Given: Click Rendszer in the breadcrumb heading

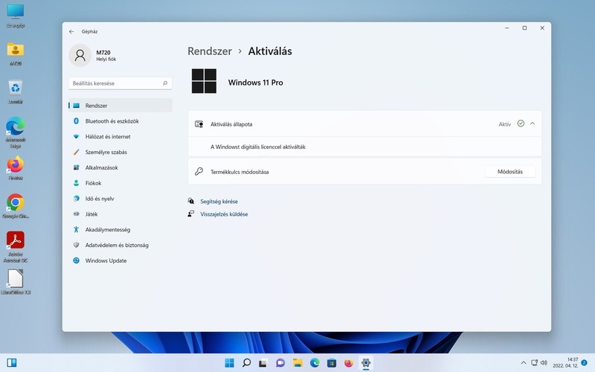Looking at the screenshot, I should [210, 51].
